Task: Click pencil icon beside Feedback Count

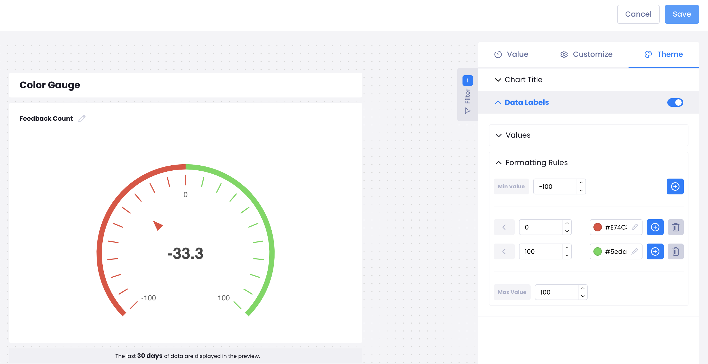Action: pyautogui.click(x=82, y=119)
